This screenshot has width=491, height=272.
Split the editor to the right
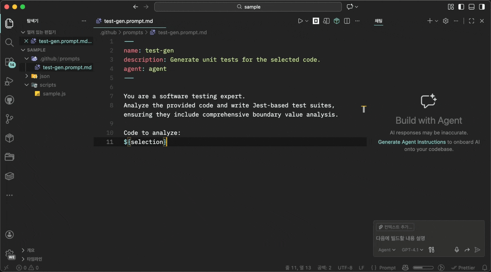click(x=347, y=21)
